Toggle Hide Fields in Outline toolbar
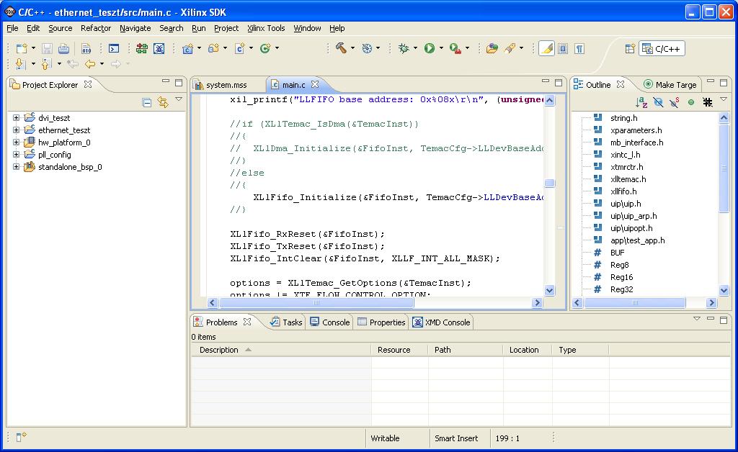Screen dimensions: 738x452 (x=658, y=102)
